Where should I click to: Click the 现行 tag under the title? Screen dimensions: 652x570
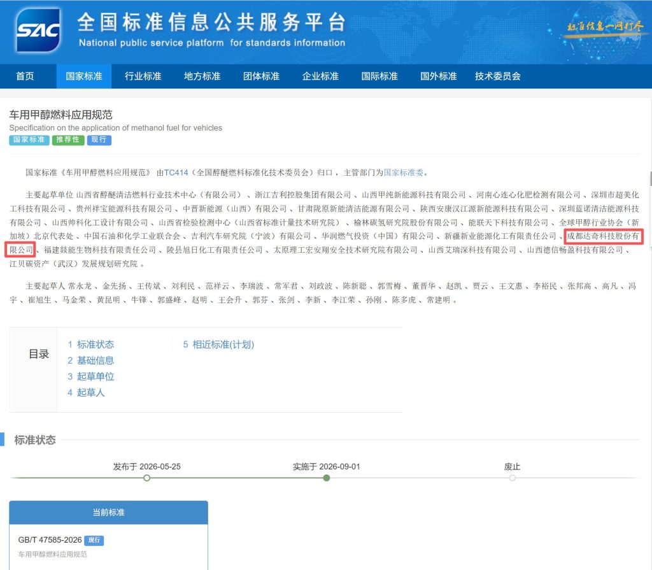99,140
